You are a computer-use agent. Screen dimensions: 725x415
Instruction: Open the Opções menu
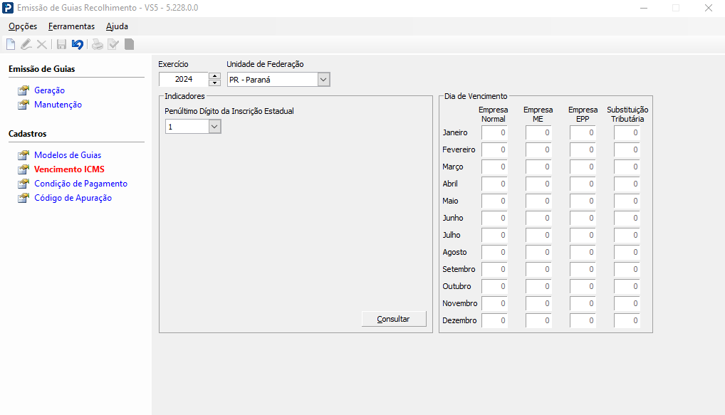[x=23, y=26]
